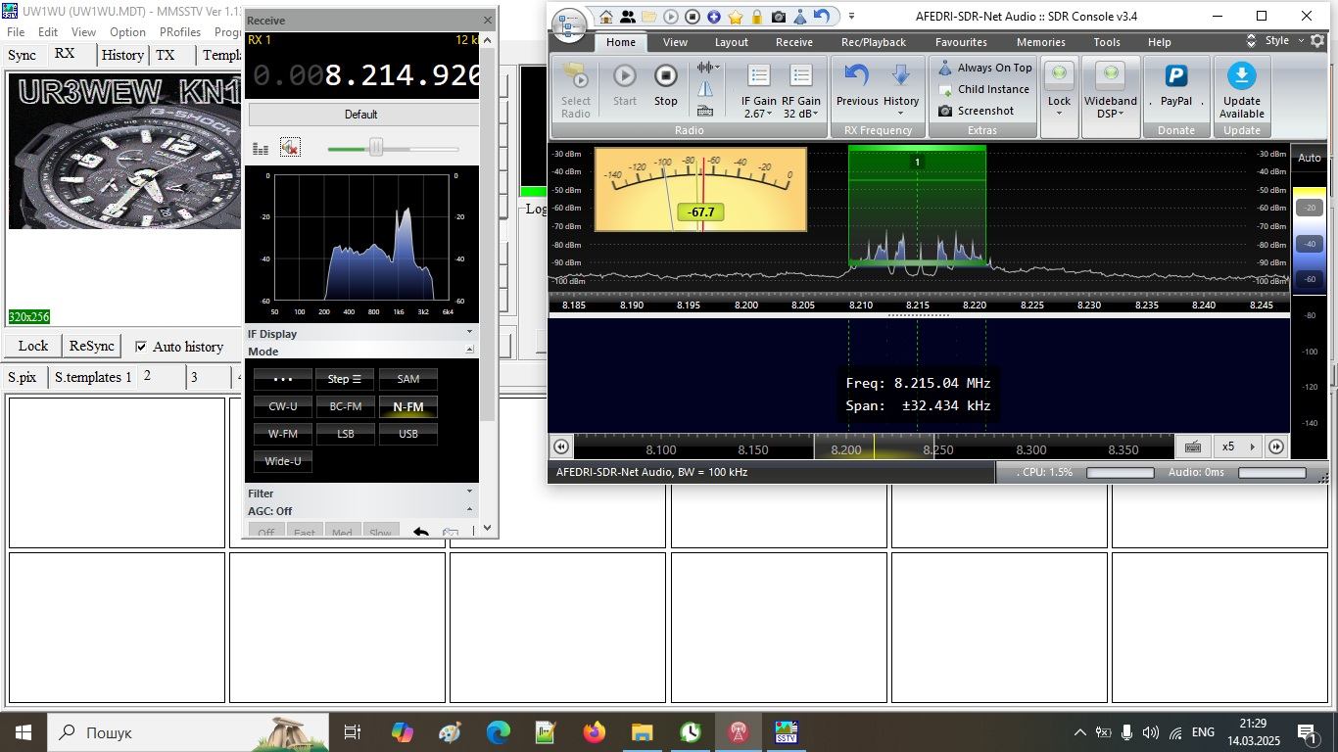
Task: Click the Default button in Receive panel
Action: (x=360, y=115)
